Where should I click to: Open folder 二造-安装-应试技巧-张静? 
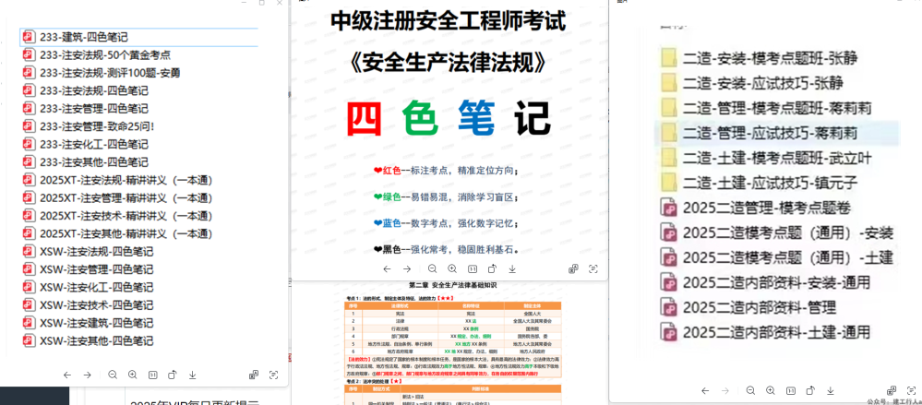[x=753, y=83]
